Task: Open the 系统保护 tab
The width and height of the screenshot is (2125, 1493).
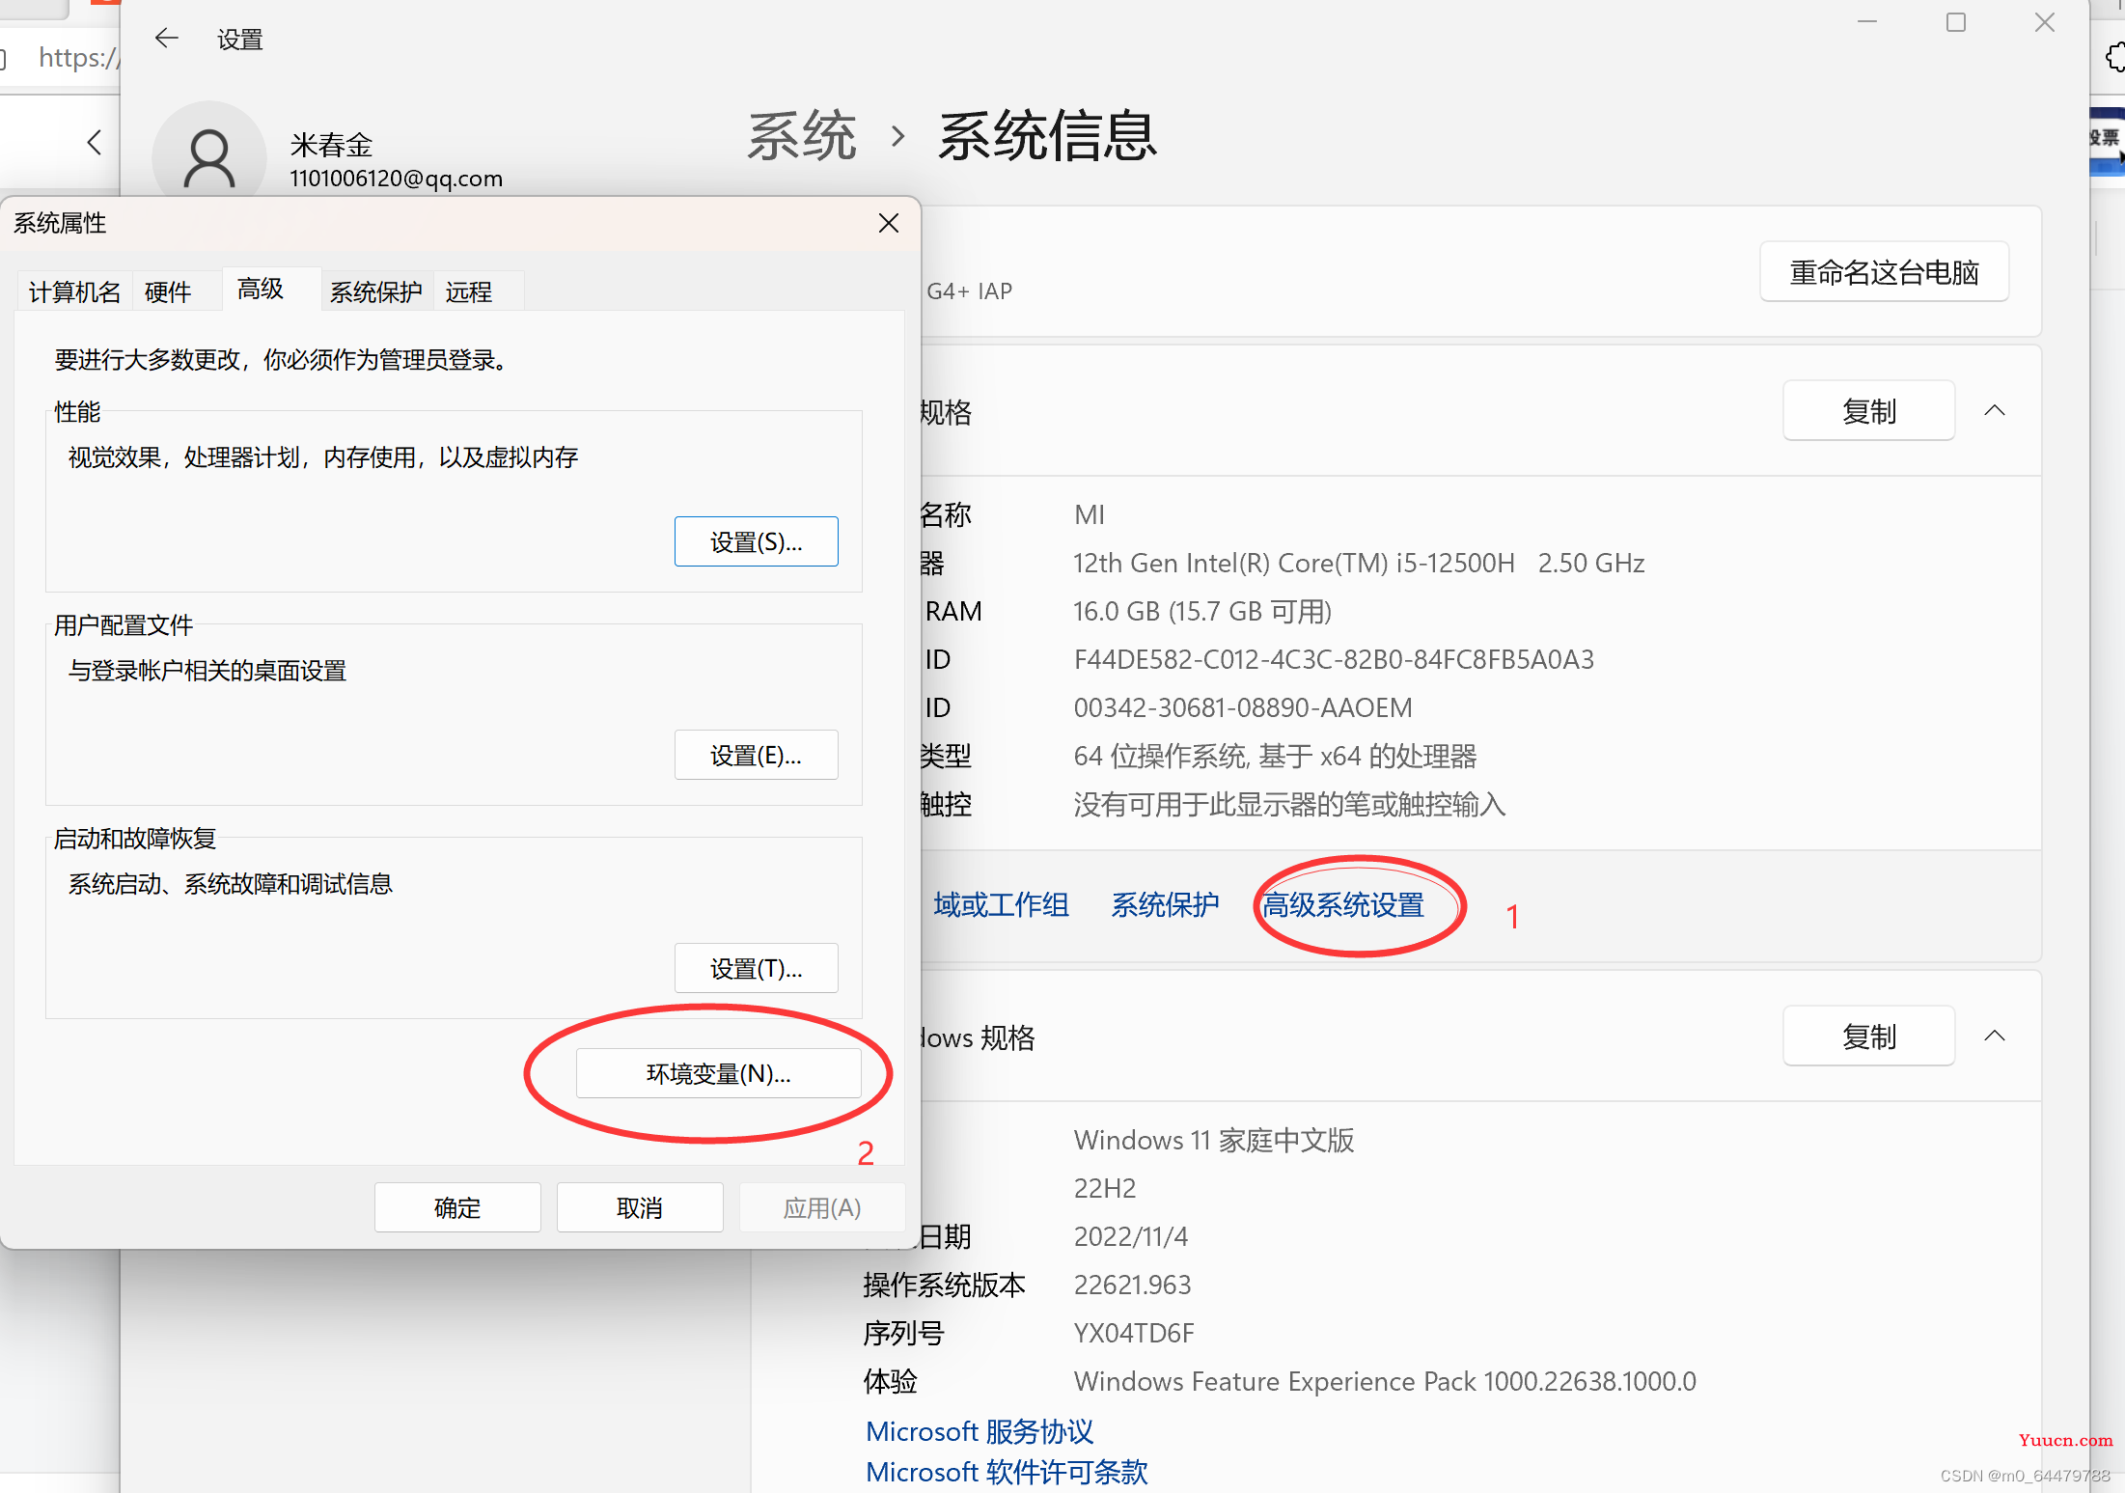Action: click(376, 291)
